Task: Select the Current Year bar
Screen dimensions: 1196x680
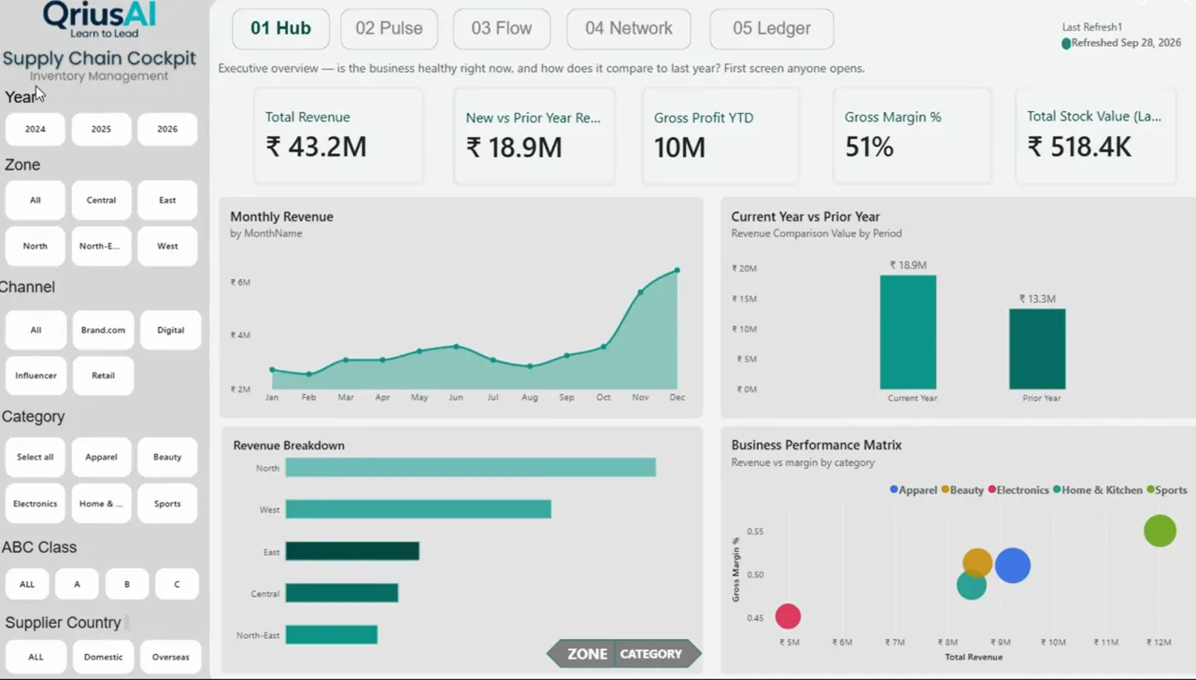Action: pos(907,332)
